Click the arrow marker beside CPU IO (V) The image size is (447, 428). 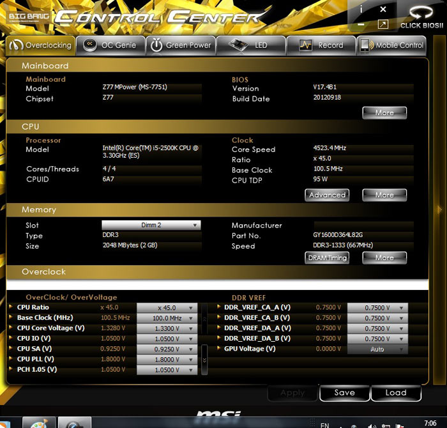point(11,338)
